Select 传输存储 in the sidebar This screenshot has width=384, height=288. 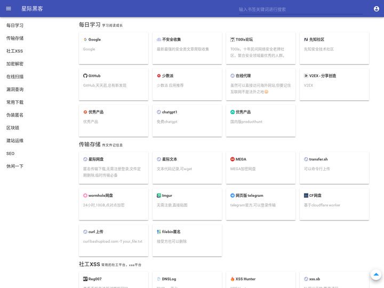(15, 38)
